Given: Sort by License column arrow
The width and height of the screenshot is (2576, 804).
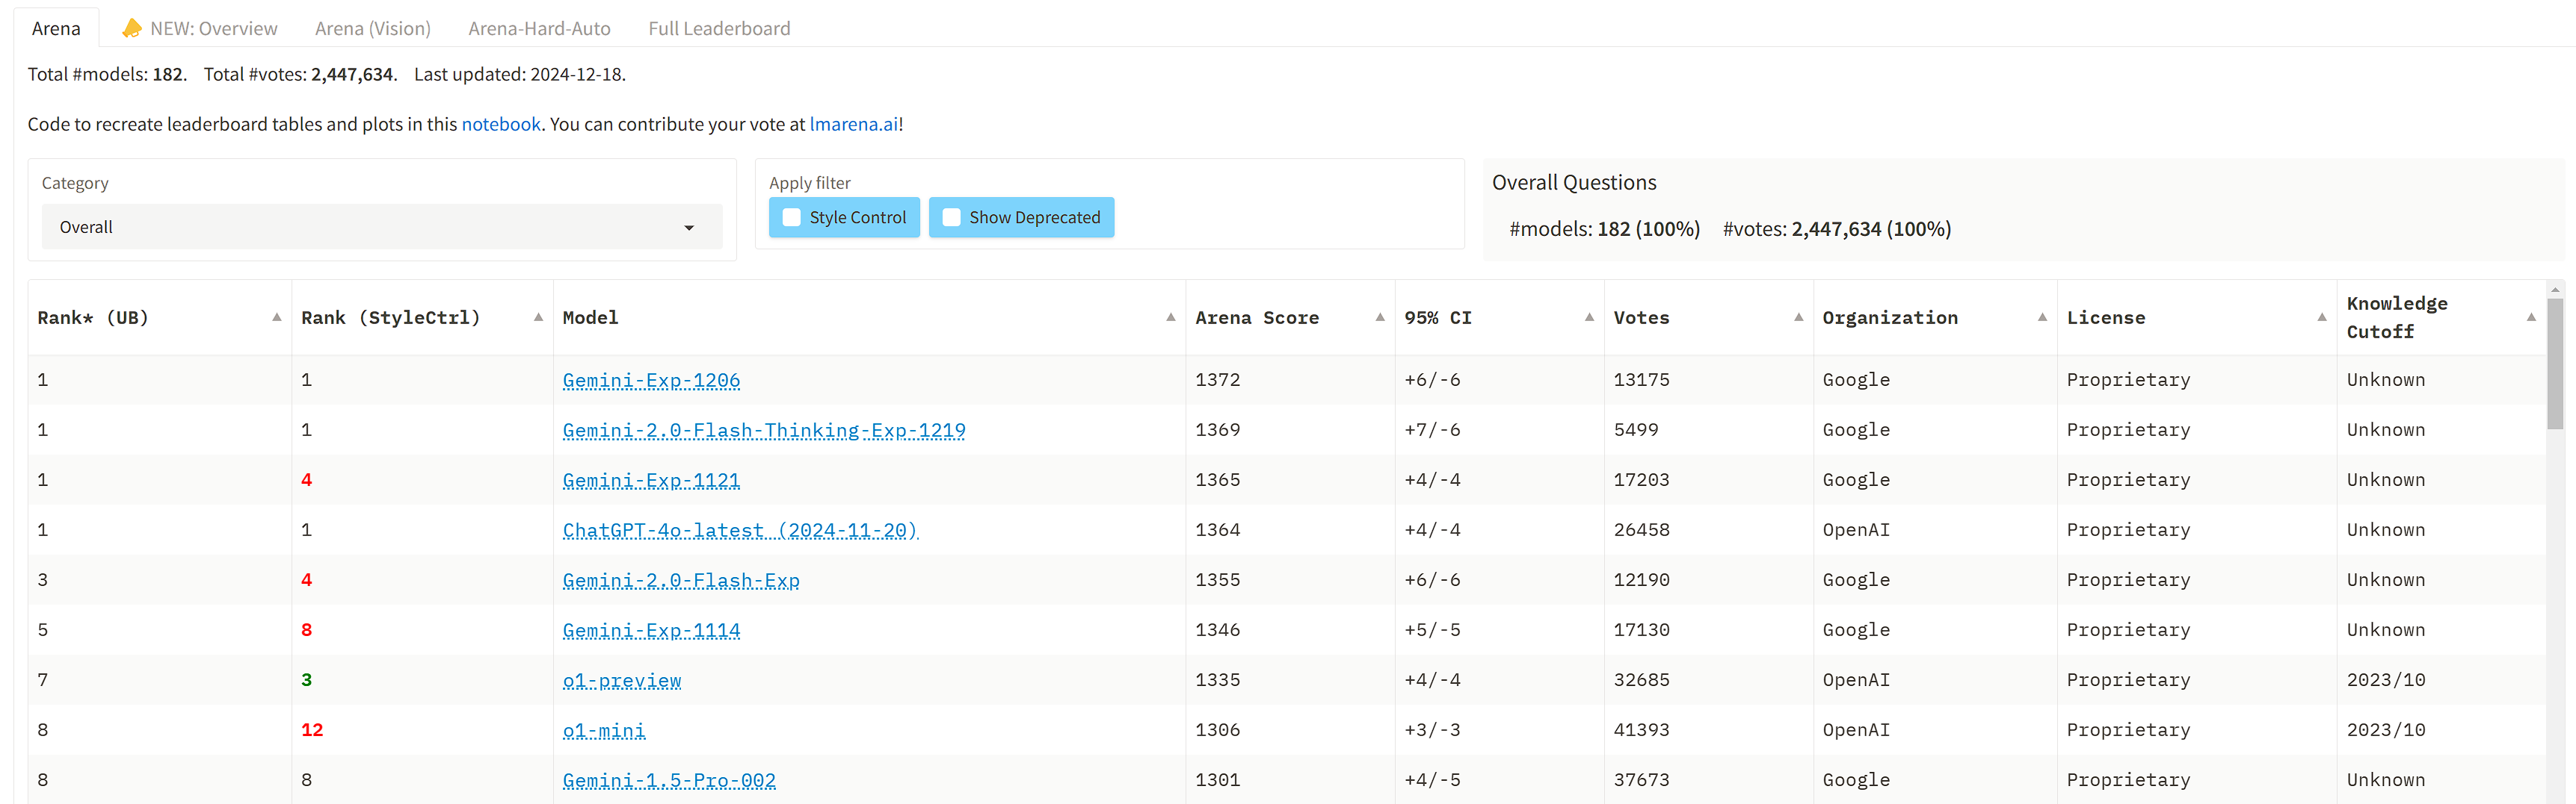Looking at the screenshot, I should (x=2322, y=317).
